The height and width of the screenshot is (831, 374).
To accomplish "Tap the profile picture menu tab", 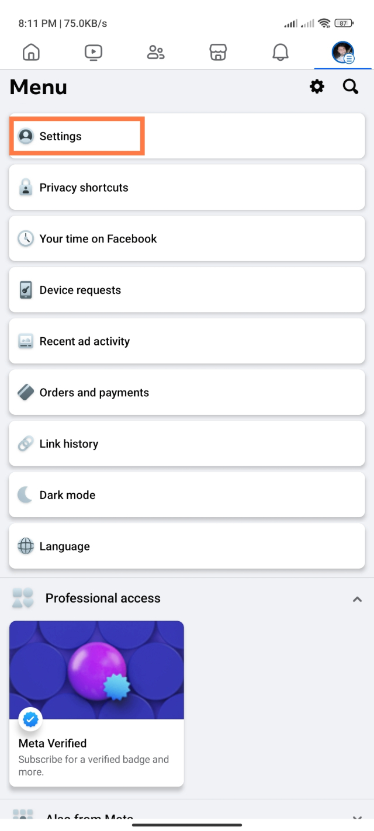I will [343, 53].
